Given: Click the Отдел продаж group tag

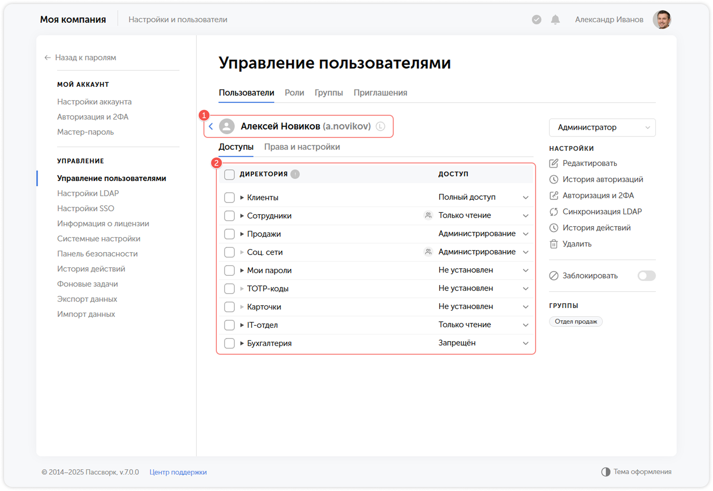Looking at the screenshot, I should coord(576,322).
